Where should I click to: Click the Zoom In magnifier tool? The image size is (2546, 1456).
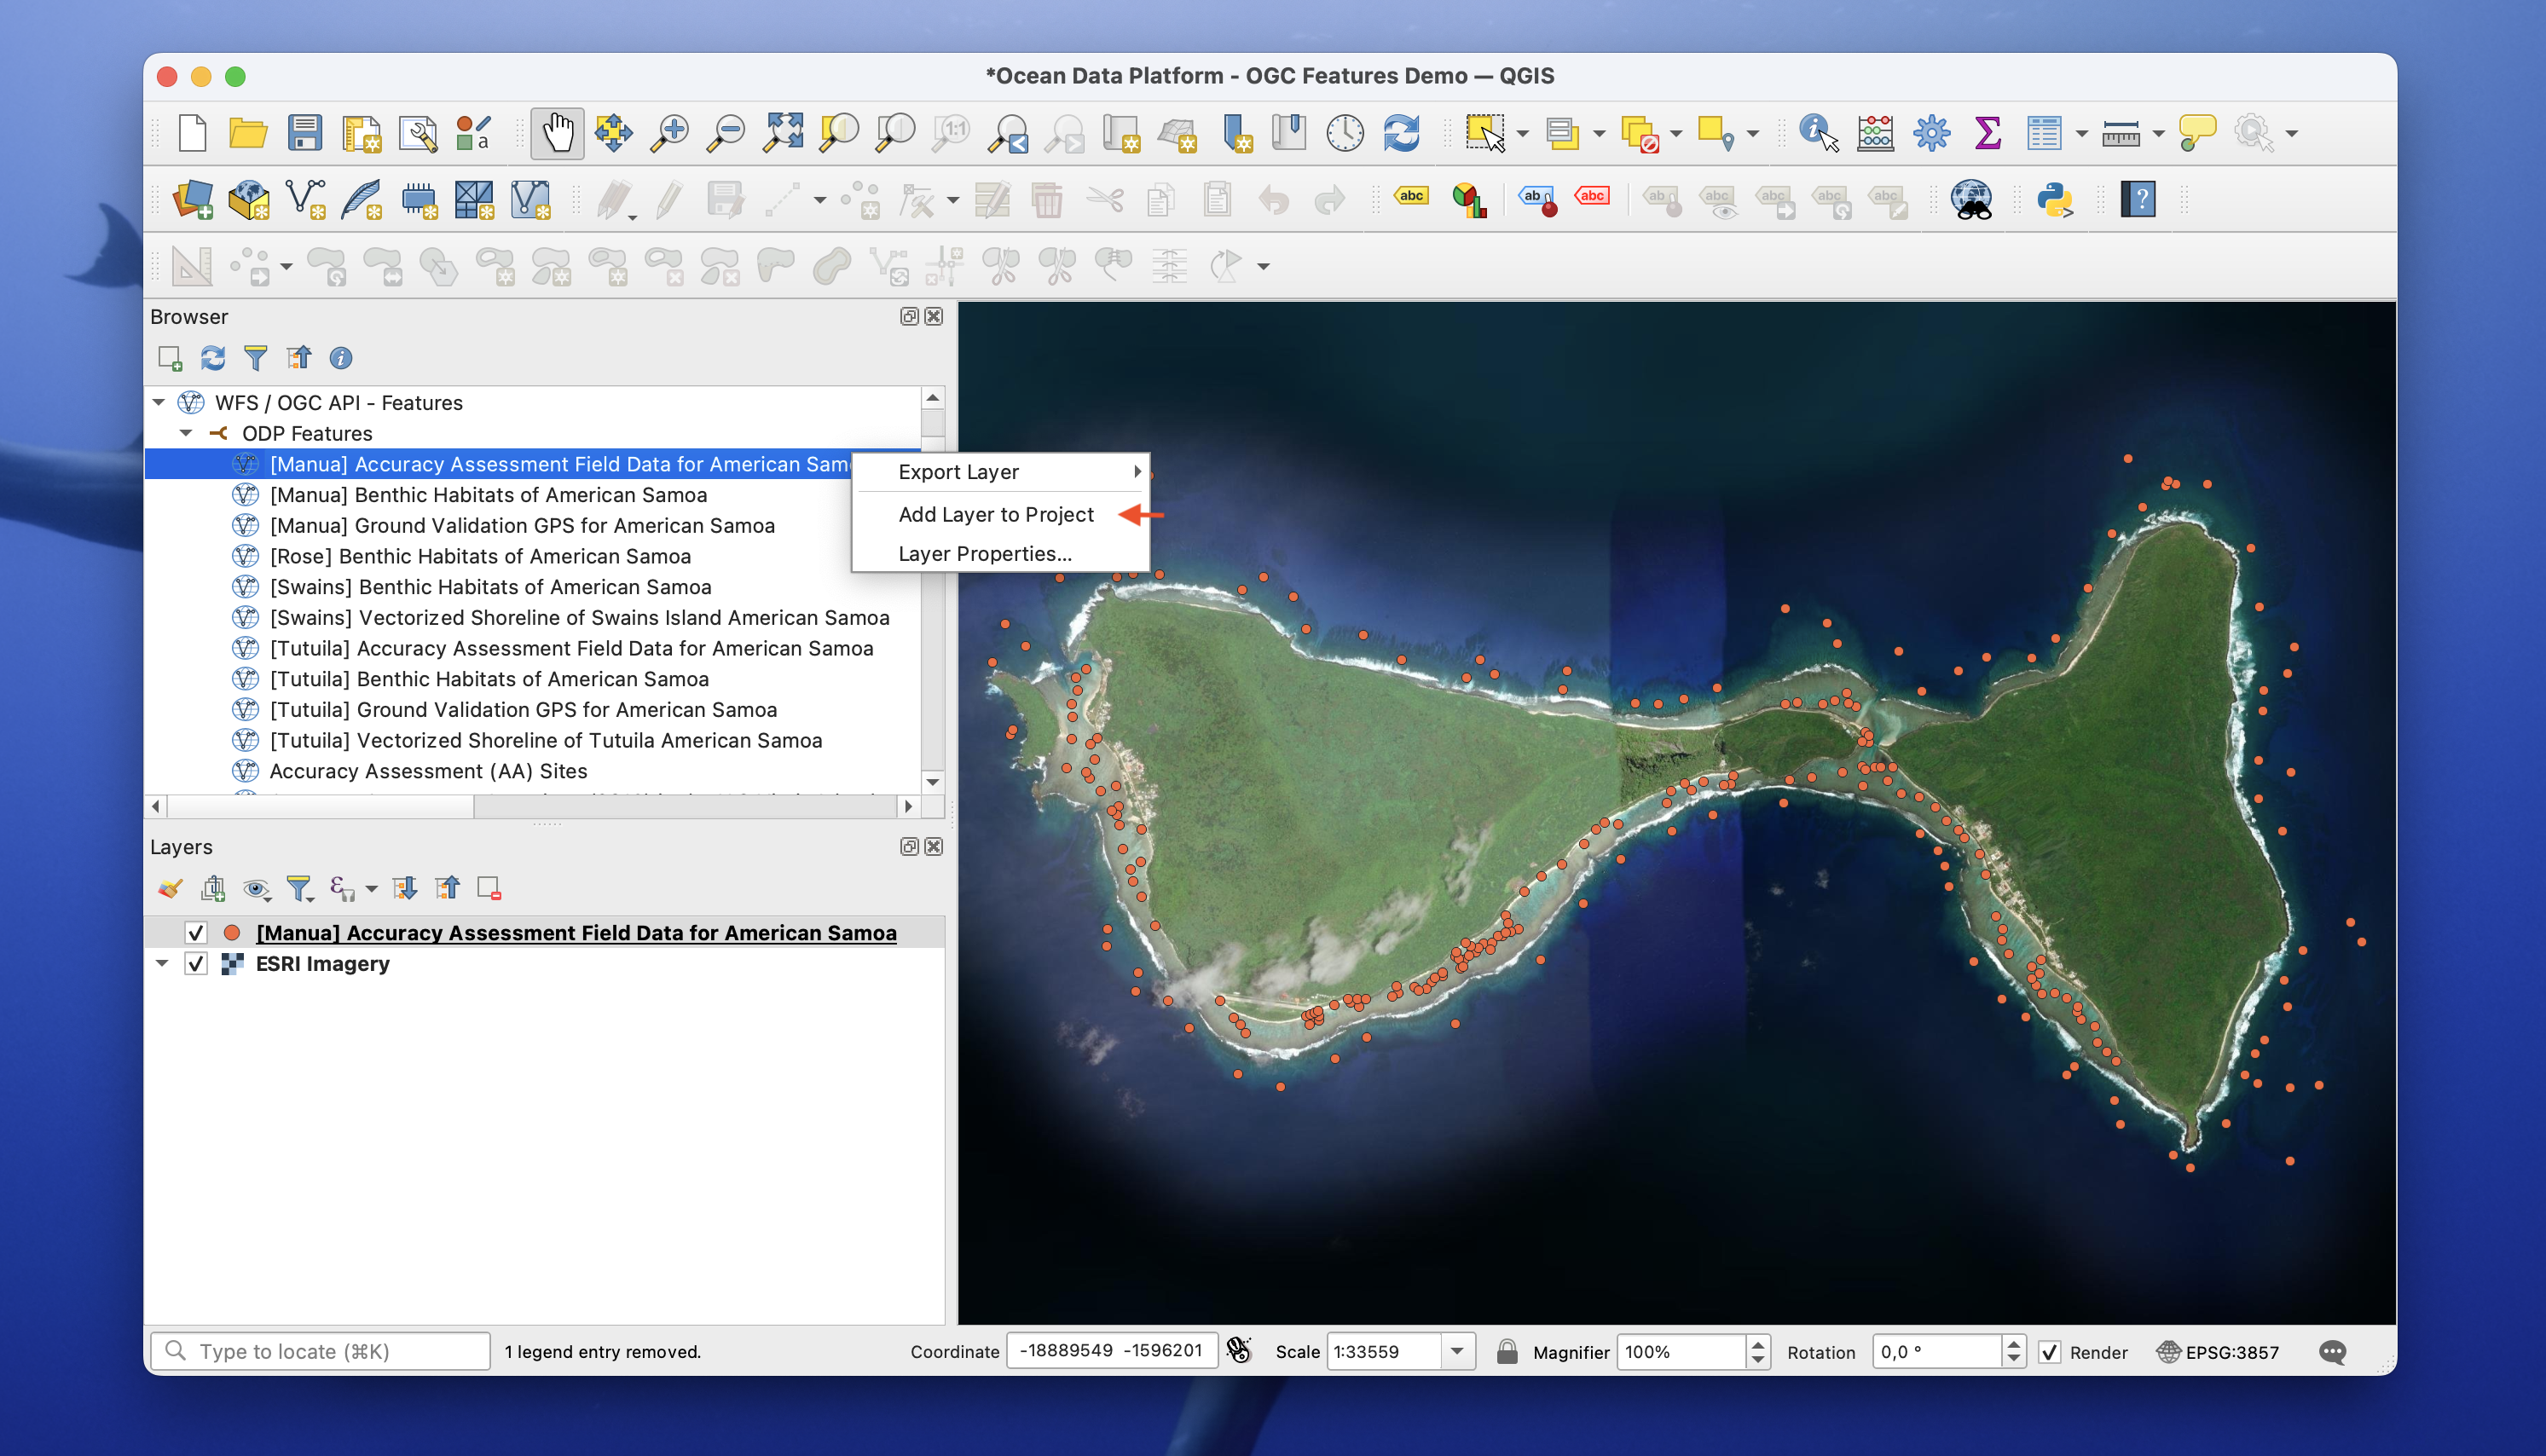tap(670, 132)
